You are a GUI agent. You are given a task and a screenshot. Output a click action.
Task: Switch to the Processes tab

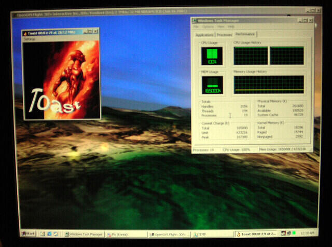[225, 35]
